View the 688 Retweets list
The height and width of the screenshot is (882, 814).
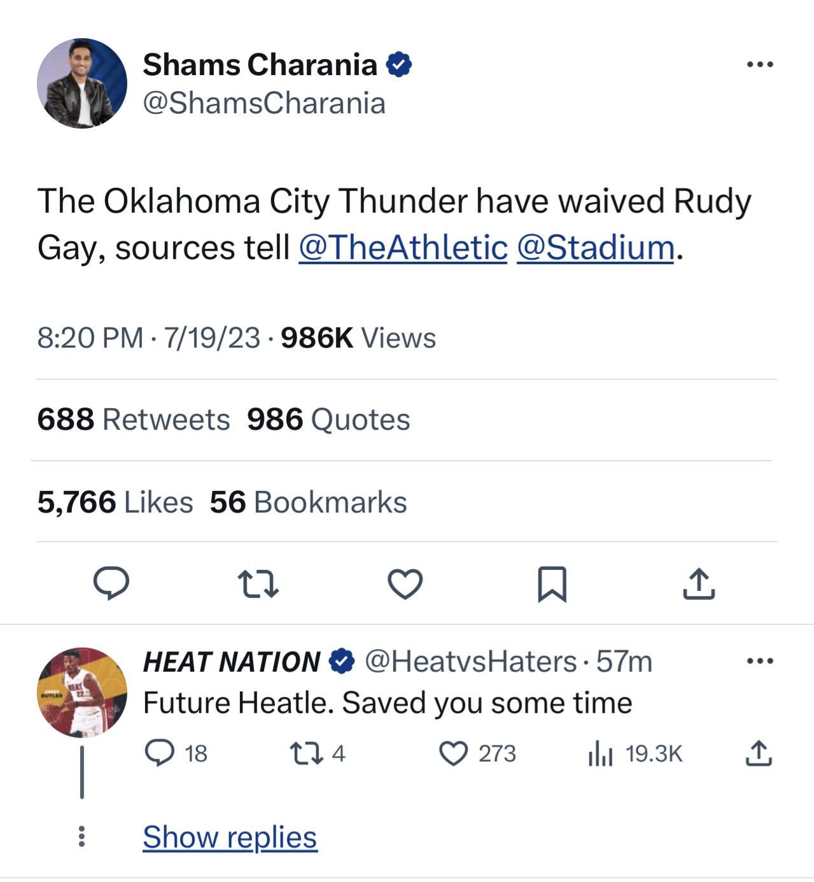pyautogui.click(x=134, y=419)
